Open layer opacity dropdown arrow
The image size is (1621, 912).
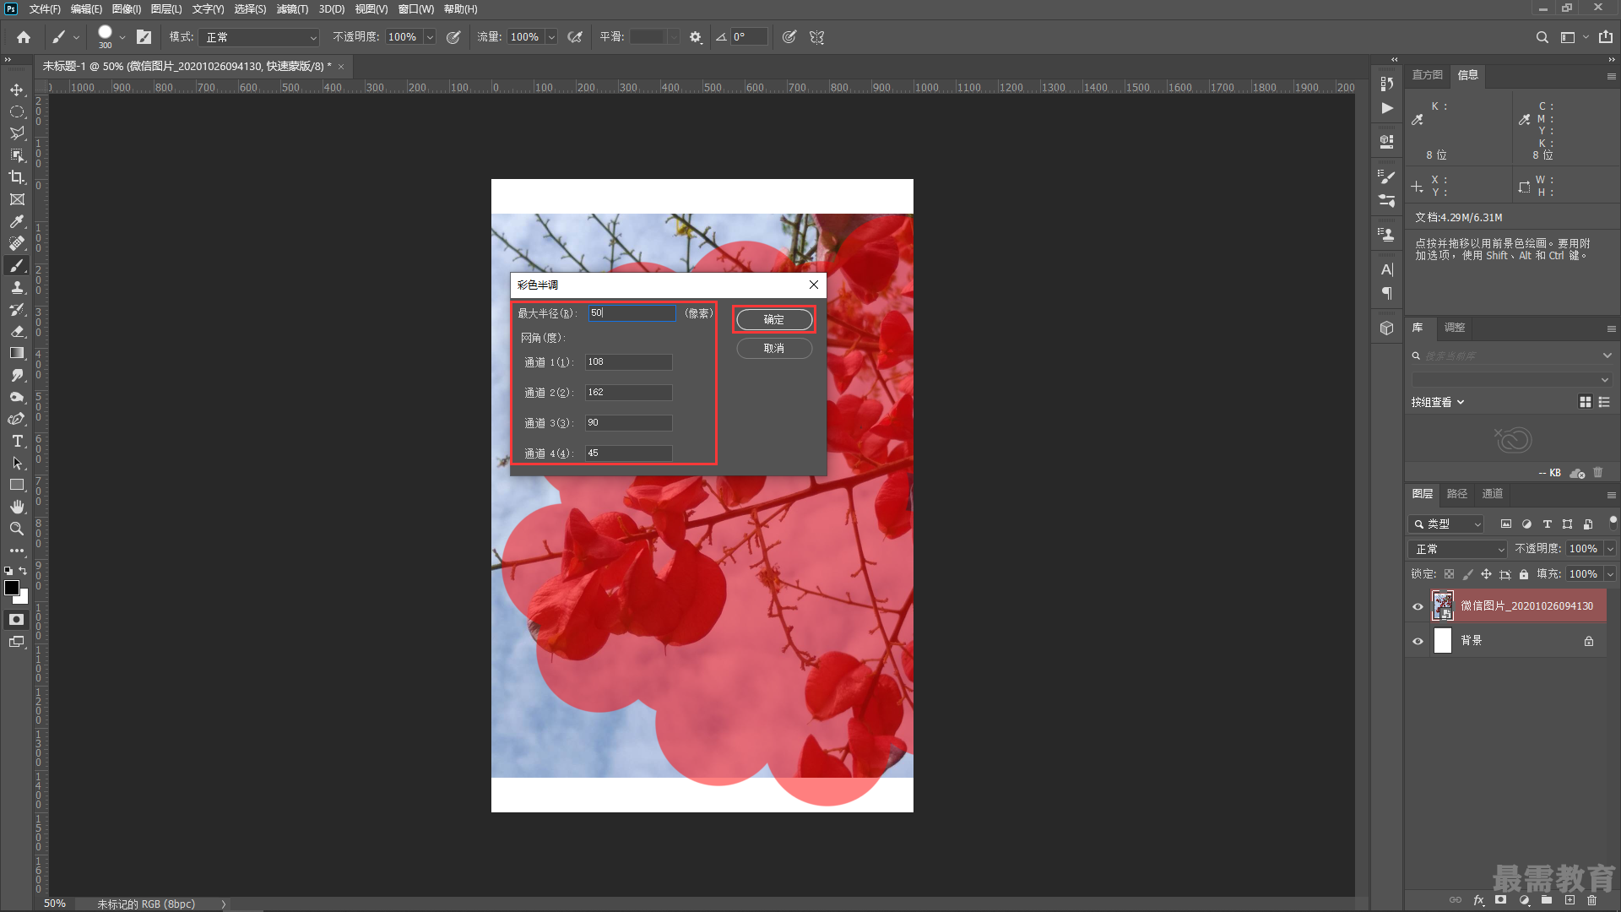coord(1610,549)
